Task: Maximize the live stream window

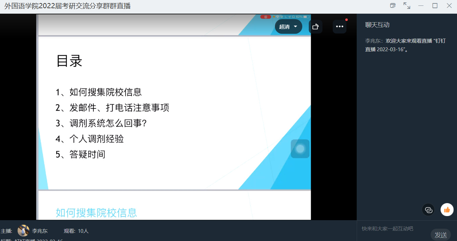Action: pyautogui.click(x=435, y=5)
